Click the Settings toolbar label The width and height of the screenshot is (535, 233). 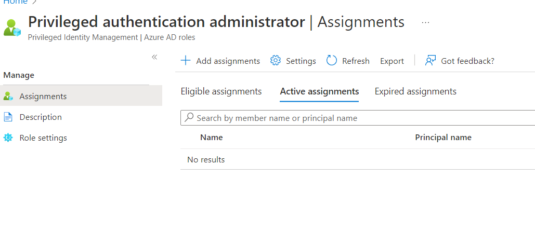pyautogui.click(x=301, y=61)
